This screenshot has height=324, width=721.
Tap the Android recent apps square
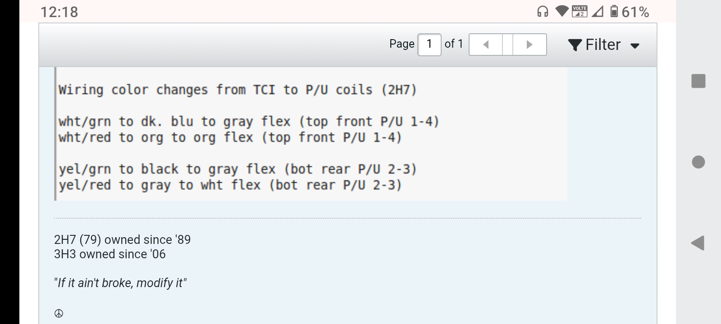point(698,81)
